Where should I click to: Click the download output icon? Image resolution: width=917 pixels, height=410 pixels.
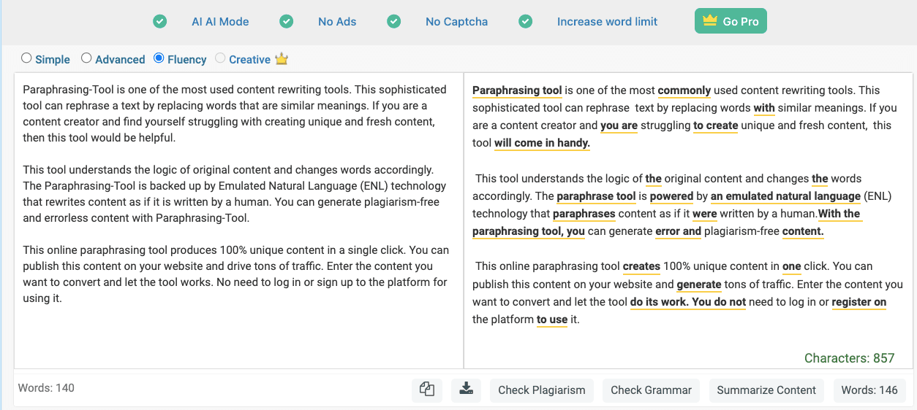[466, 390]
